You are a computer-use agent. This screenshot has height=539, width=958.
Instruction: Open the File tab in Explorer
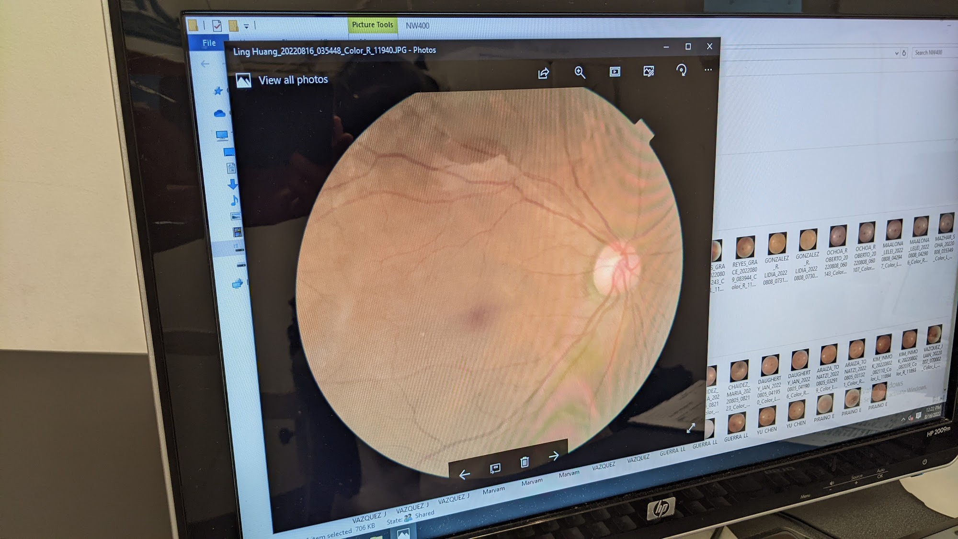click(209, 43)
